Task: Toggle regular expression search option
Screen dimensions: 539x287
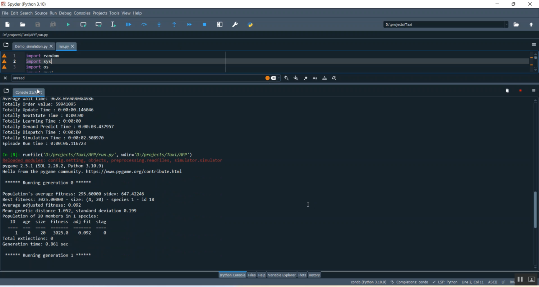Action: (305, 78)
